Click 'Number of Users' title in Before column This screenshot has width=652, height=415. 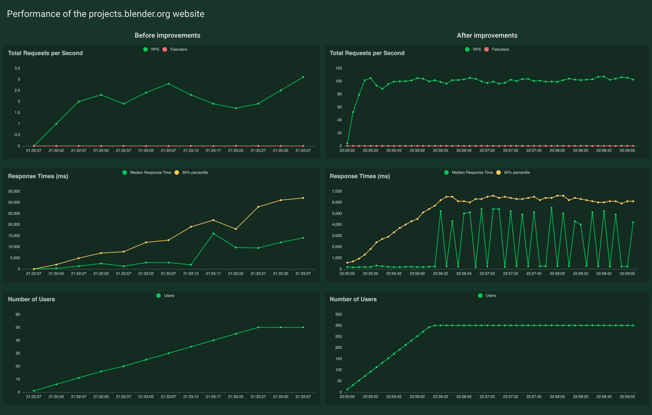point(32,299)
